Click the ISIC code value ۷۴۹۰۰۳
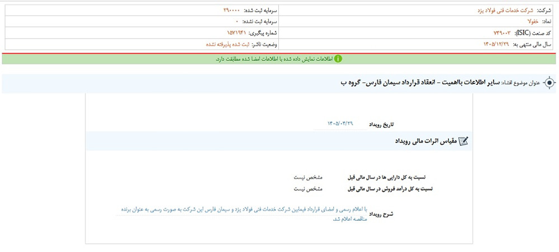The image size is (559, 252). pos(502,33)
